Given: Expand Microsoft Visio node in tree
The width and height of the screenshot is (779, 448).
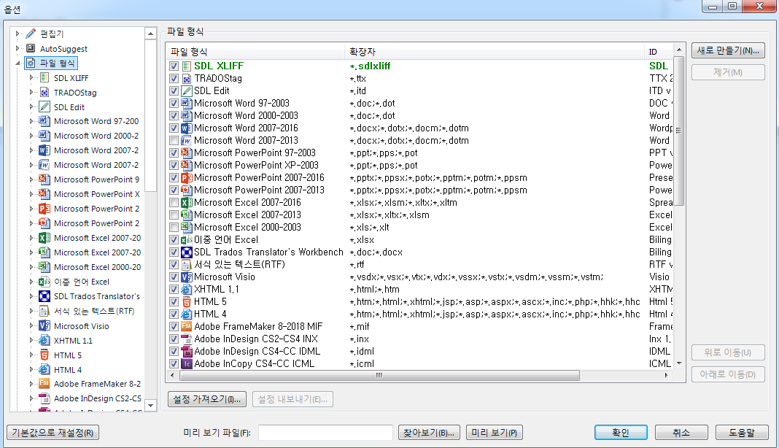Looking at the screenshot, I should click(31, 325).
